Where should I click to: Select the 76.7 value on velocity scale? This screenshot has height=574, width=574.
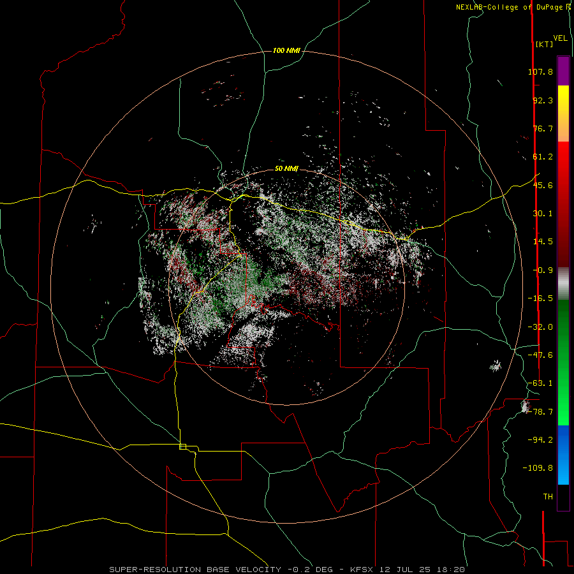(543, 128)
